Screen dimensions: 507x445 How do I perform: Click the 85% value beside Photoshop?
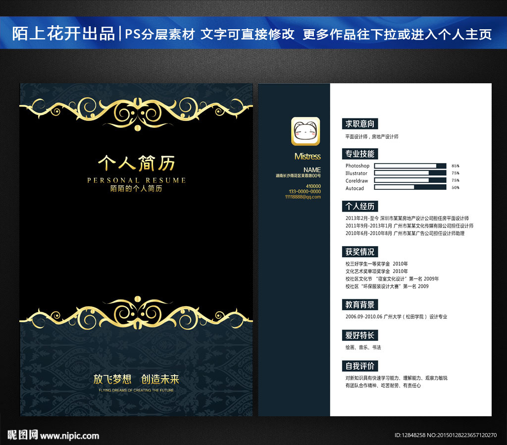click(456, 166)
